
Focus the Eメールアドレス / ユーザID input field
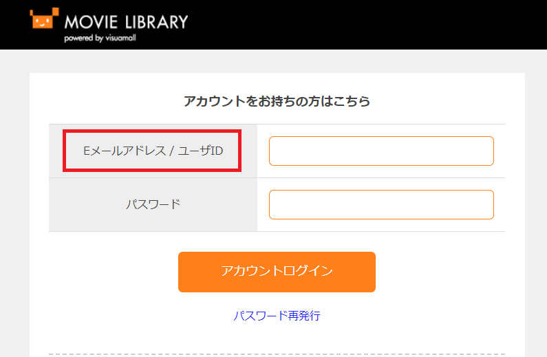tap(381, 151)
